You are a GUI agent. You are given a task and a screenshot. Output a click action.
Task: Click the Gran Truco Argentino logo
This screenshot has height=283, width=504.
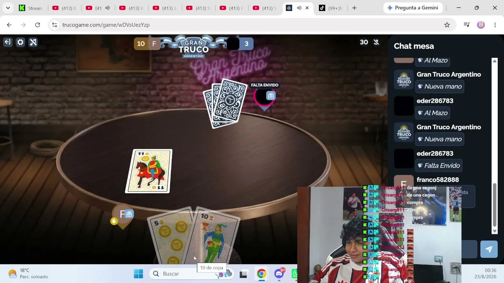[193, 47]
